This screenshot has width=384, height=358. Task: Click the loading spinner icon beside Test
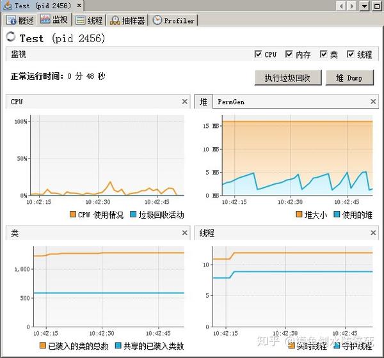tap(11, 36)
